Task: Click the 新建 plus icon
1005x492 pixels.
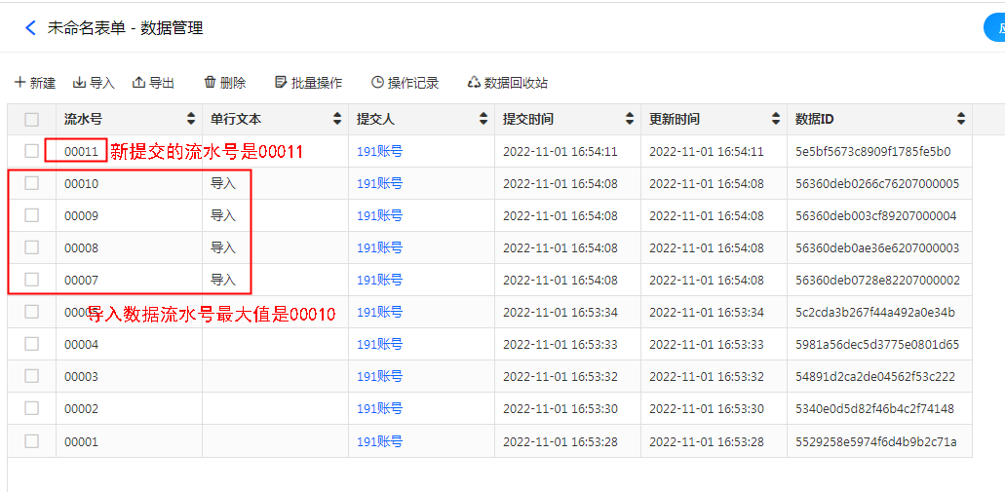Action: tap(20, 83)
